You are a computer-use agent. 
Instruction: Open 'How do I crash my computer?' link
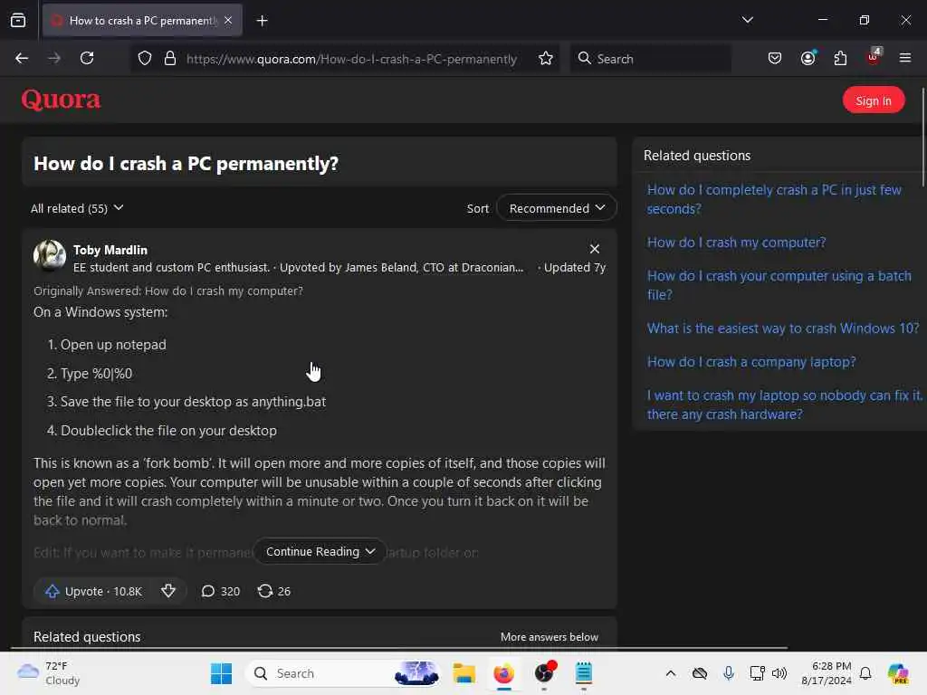(736, 243)
